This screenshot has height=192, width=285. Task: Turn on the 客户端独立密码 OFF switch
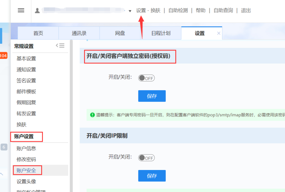click(x=146, y=78)
